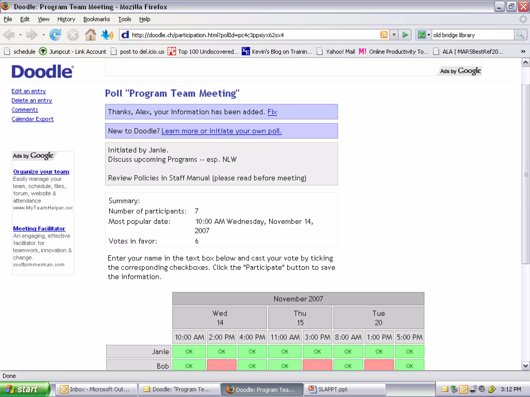The width and height of the screenshot is (530, 397).
Task: Click the Forward arrow navigation icon
Action: click(32, 35)
